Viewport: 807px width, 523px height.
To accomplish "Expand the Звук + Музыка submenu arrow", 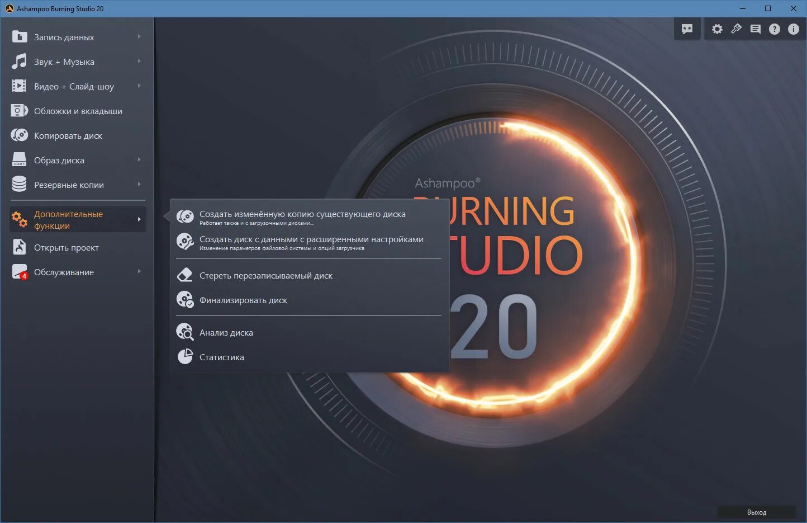I will click(x=139, y=62).
